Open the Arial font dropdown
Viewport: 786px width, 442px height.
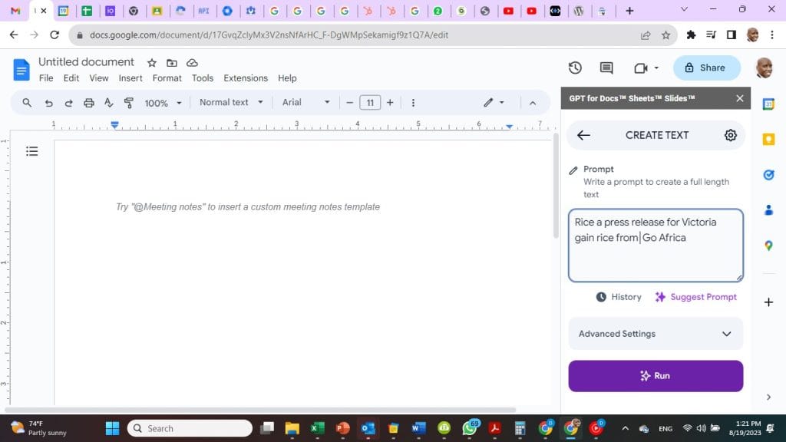click(x=305, y=102)
